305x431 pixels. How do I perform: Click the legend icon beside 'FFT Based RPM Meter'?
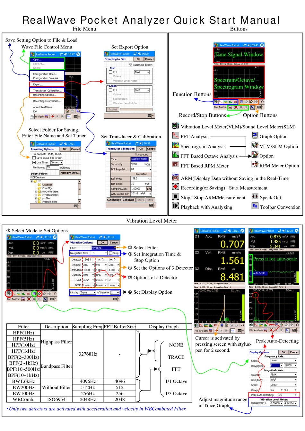coord(176,164)
